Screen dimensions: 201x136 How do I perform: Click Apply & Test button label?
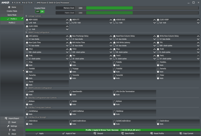pyautogui.click(x=70, y=133)
